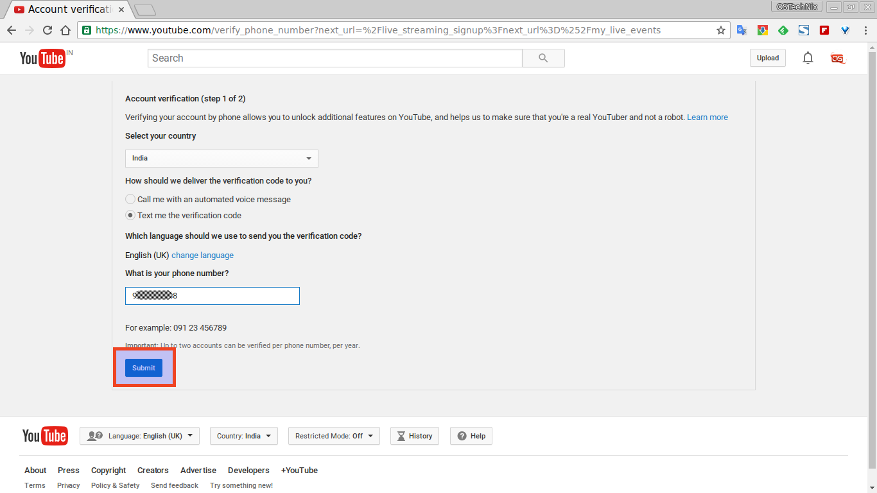Click the example number 091 23 456789
Viewport: 877px width, 493px height.
coord(200,328)
